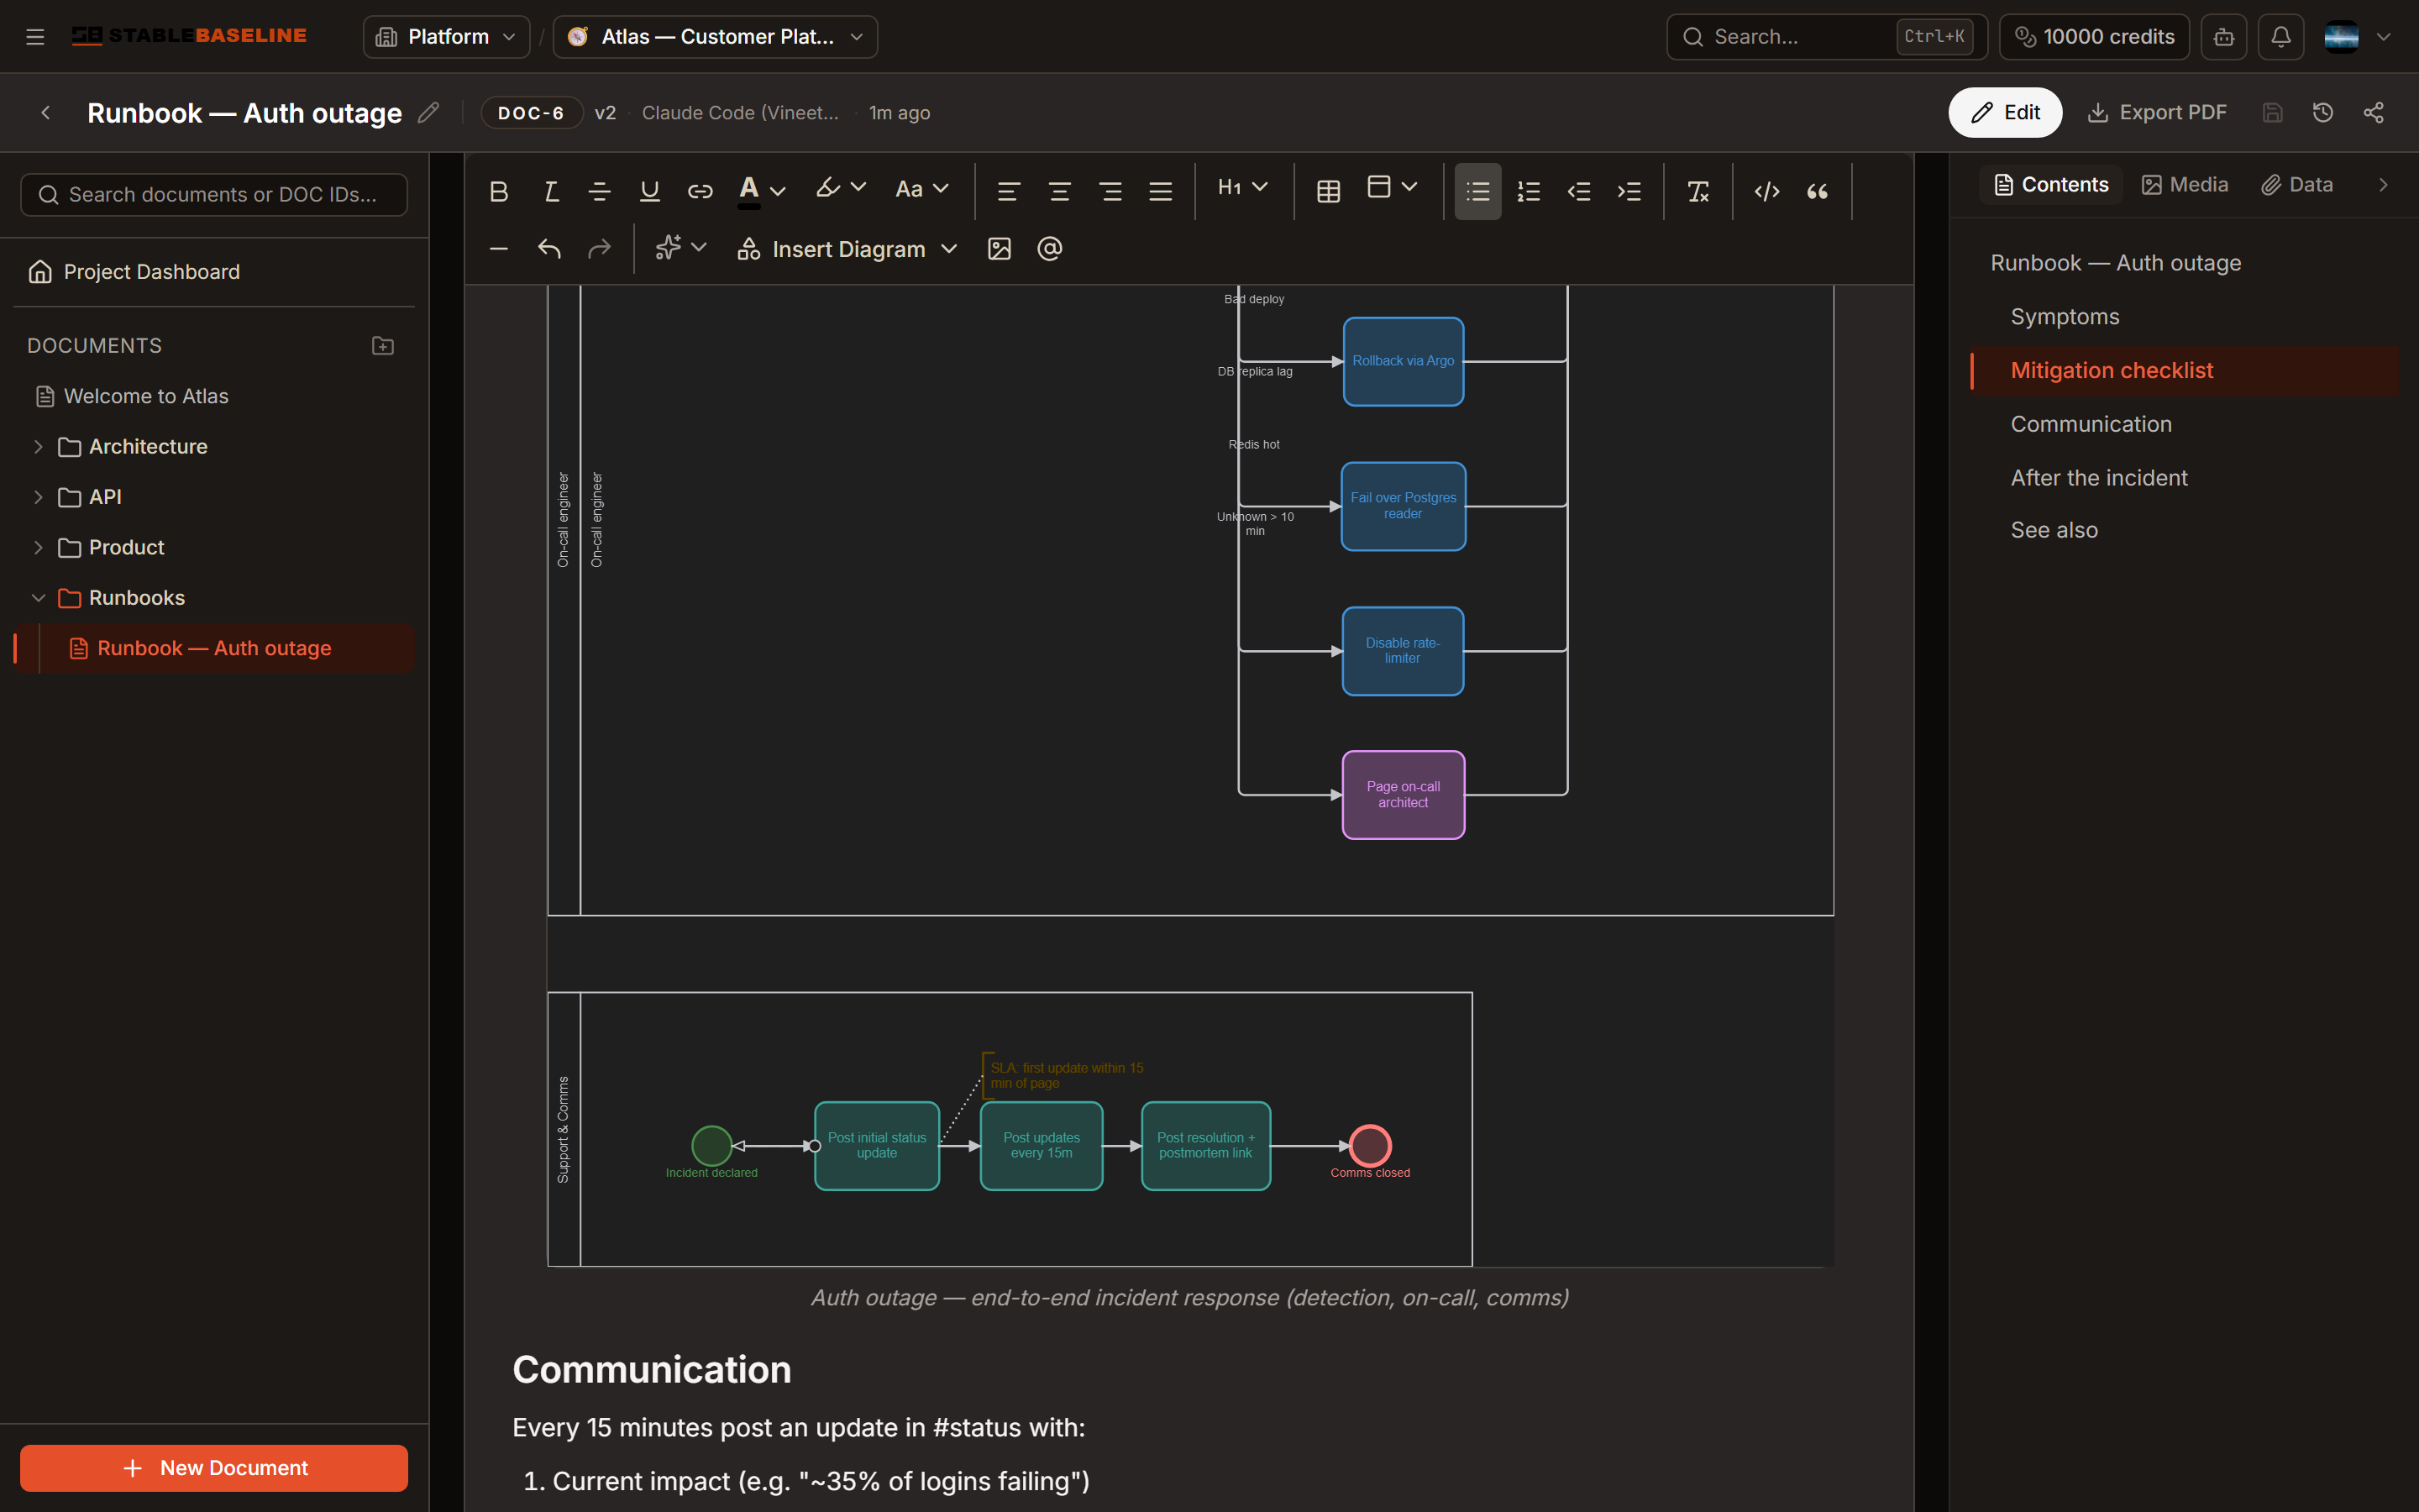Screen dimensions: 2419x1512
Task: Insert a code block
Action: coord(1767,191)
